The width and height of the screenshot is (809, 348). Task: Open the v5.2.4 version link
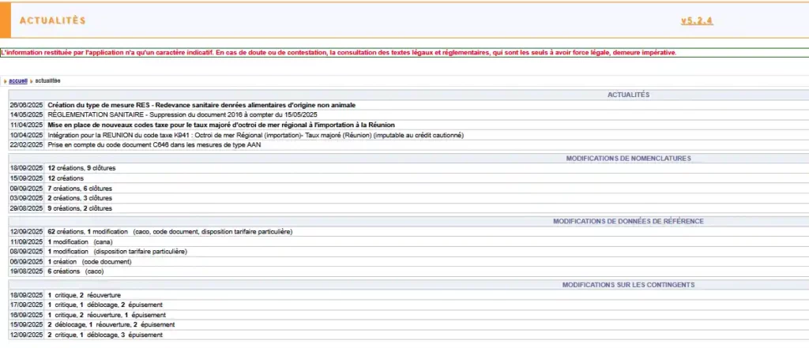[697, 21]
